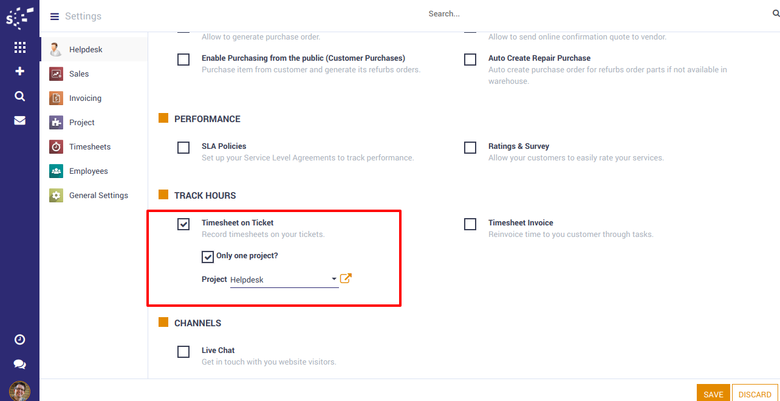Click the external link icon beside Project

pyautogui.click(x=346, y=279)
